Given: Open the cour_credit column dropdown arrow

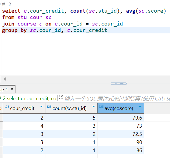Looking at the screenshot, I should [41, 107].
